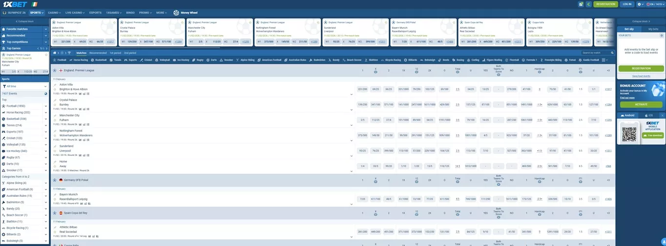The height and width of the screenshot is (246, 666).
Task: Click the +1317 markets link for Aston Villa row
Action: click(608, 89)
